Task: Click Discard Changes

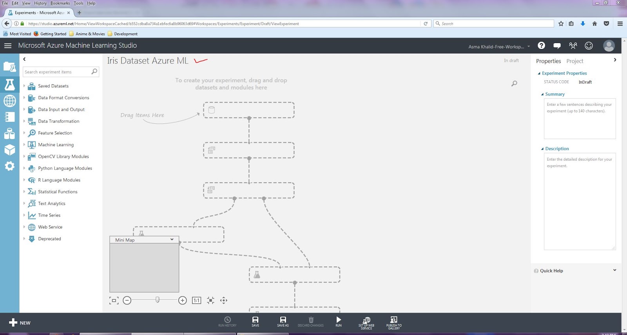Action: click(311, 322)
